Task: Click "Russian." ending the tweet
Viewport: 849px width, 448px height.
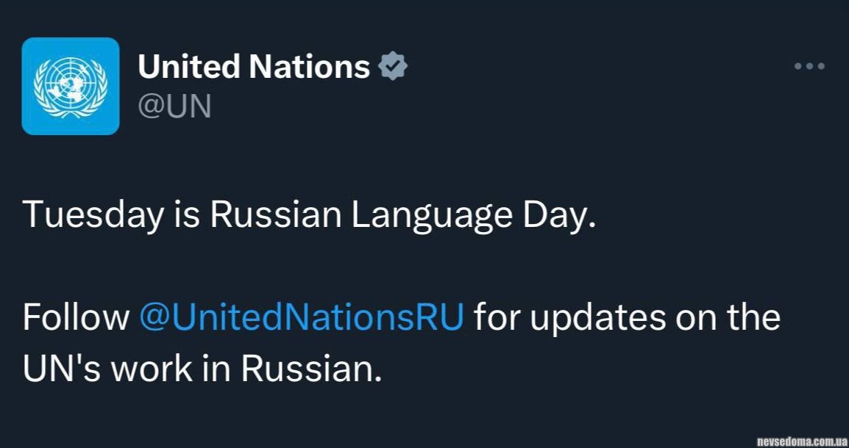Action: pyautogui.click(x=312, y=369)
